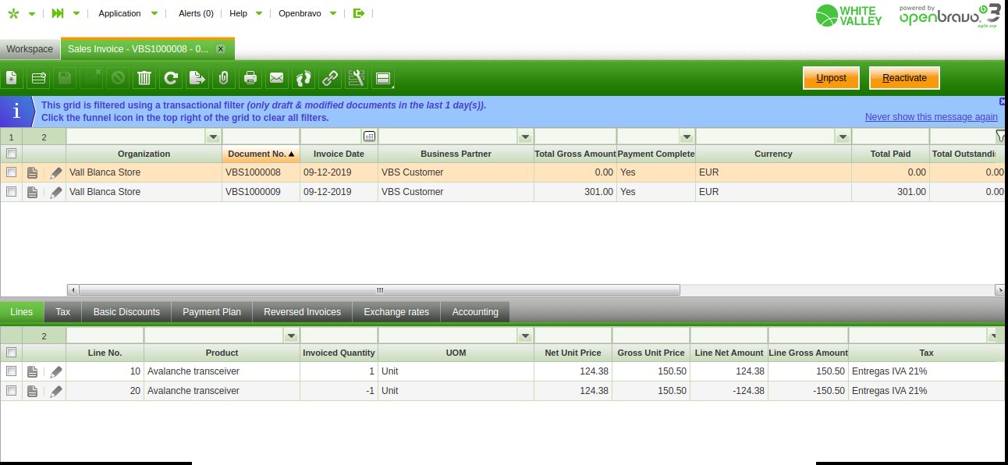Open the Product filter dropdown in Lines
Viewport: 1008px width, 465px height.
coord(291,335)
